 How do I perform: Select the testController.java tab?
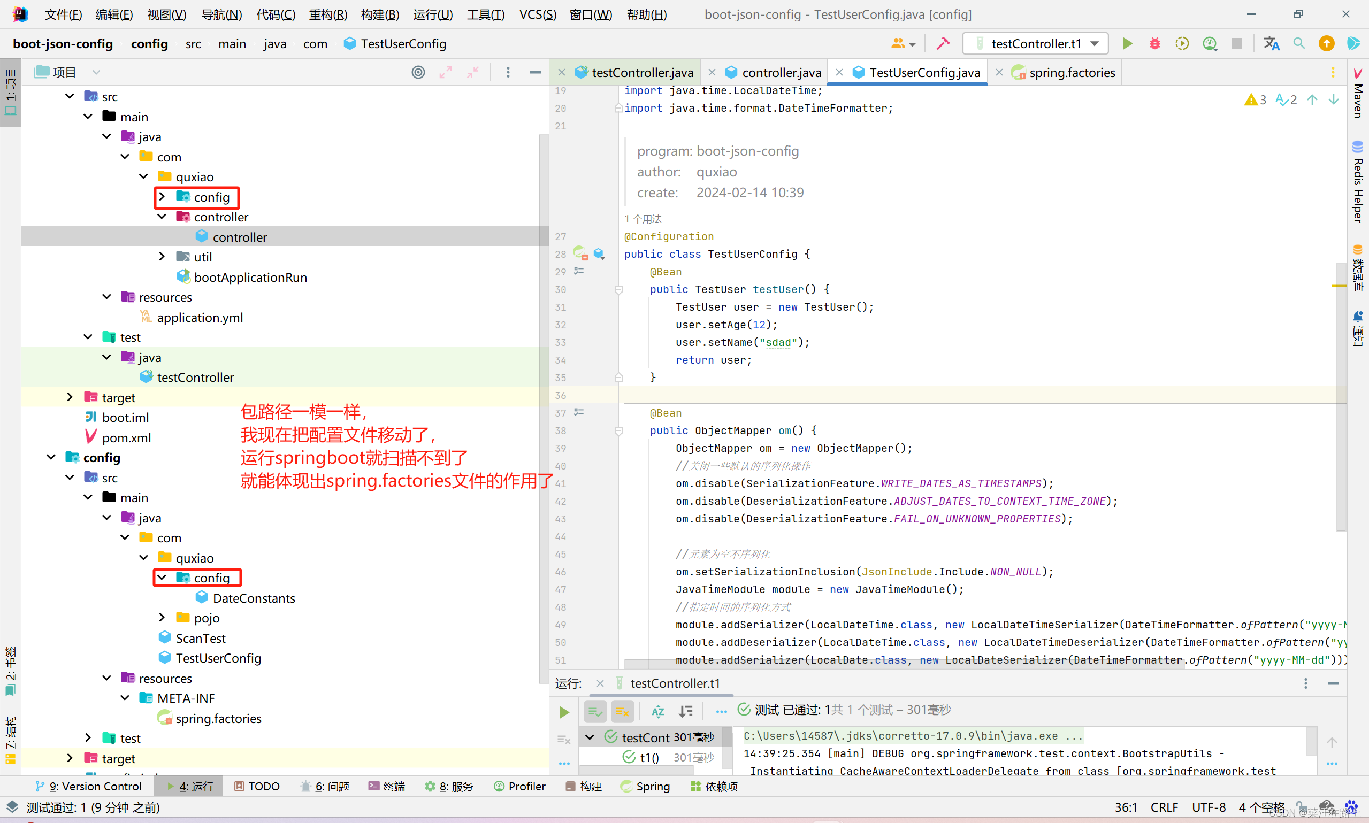(632, 71)
